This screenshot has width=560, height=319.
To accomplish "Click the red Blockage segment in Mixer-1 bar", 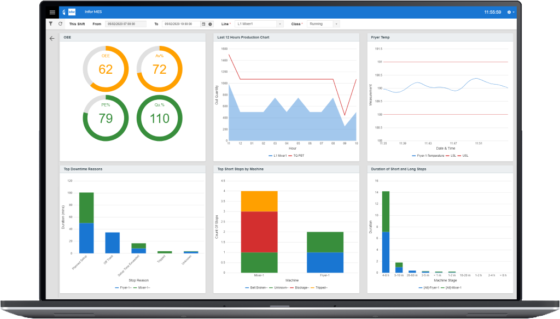I will (x=259, y=232).
